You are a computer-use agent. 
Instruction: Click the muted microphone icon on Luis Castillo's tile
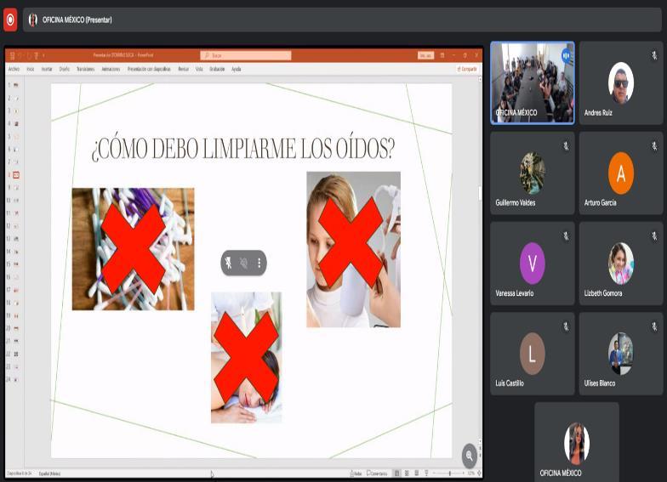pyautogui.click(x=566, y=326)
